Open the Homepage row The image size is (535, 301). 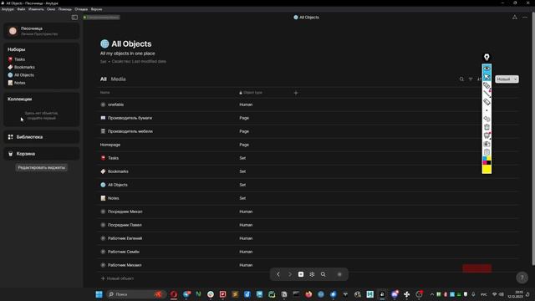308,145
